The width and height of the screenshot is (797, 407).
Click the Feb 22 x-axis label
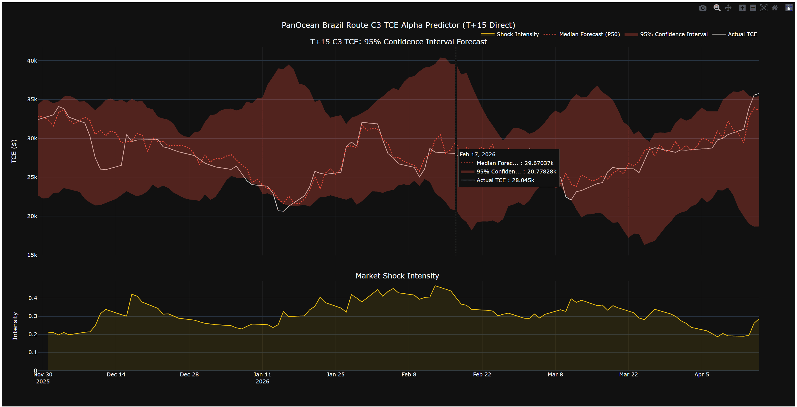click(482, 374)
